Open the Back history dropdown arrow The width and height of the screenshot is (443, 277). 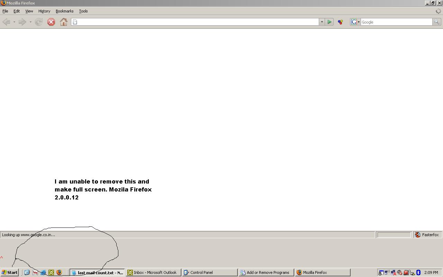[x=14, y=22]
